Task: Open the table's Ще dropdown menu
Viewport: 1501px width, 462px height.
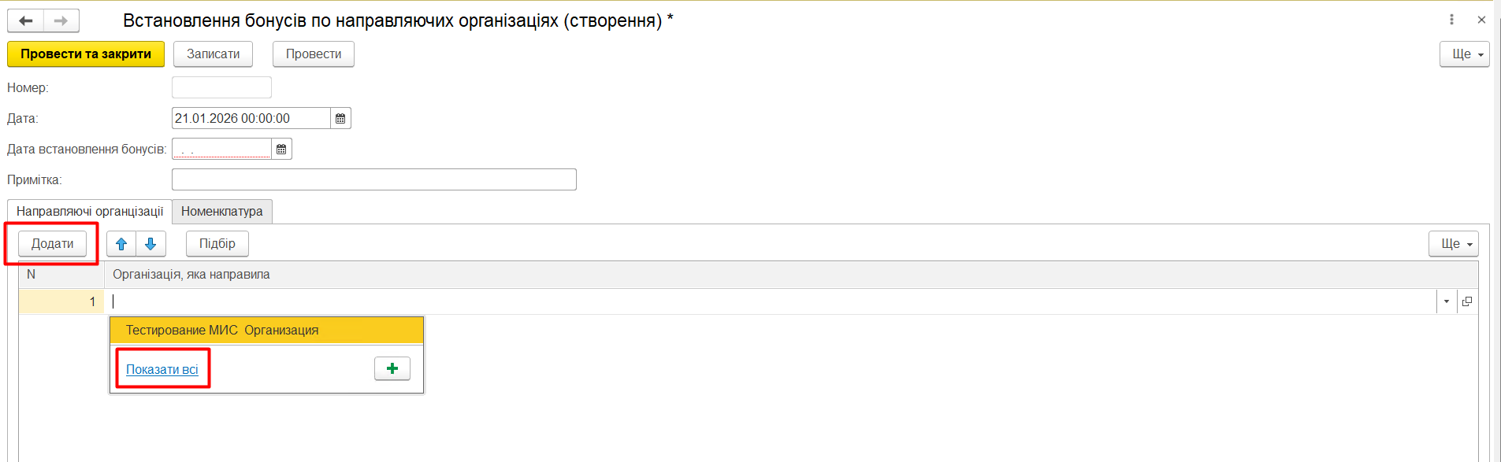Action: coord(1453,244)
